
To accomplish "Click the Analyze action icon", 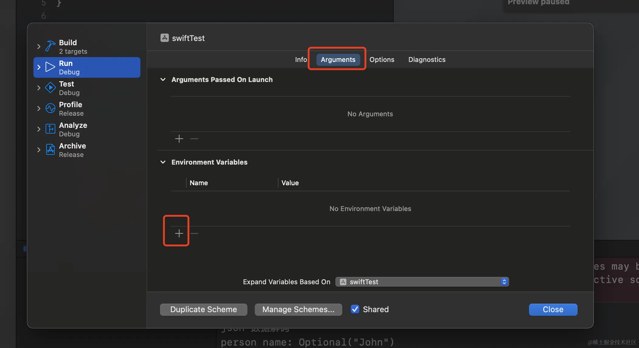I will pos(50,129).
